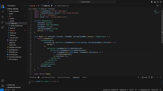The height and width of the screenshot is (91, 163).
Task: Open the customize layout icon
Action: [x=161, y=2]
